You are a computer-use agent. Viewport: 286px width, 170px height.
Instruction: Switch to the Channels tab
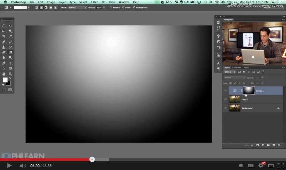[x=236, y=67]
